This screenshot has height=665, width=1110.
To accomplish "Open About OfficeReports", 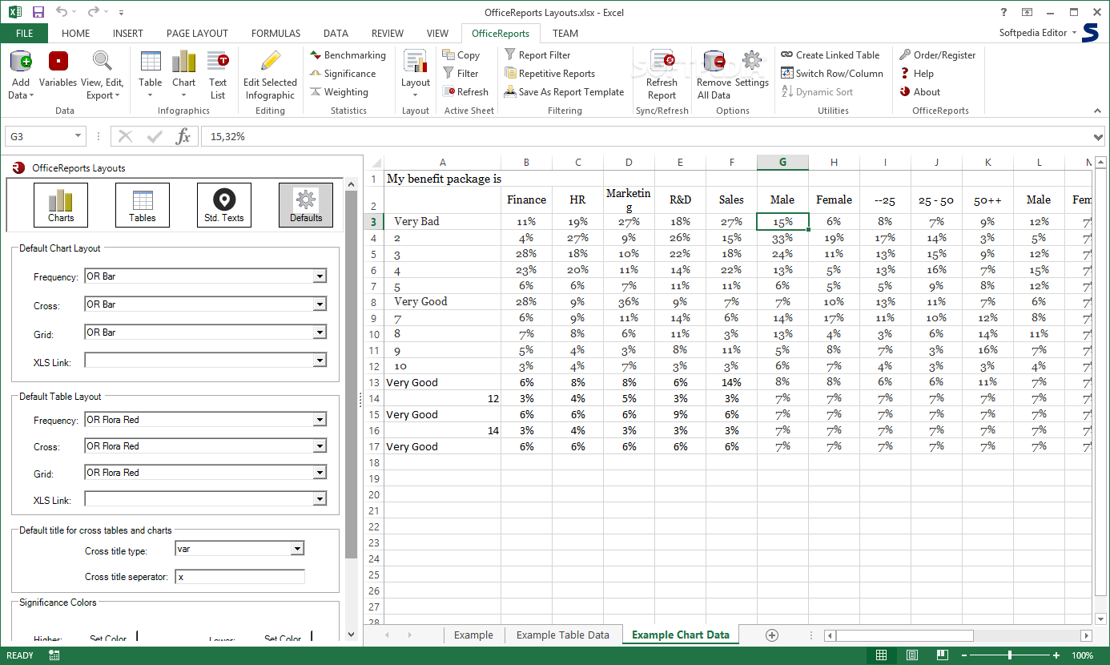I will (920, 92).
